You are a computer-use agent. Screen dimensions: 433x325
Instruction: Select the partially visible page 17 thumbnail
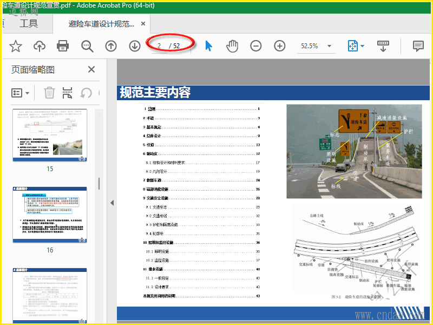coord(50,295)
